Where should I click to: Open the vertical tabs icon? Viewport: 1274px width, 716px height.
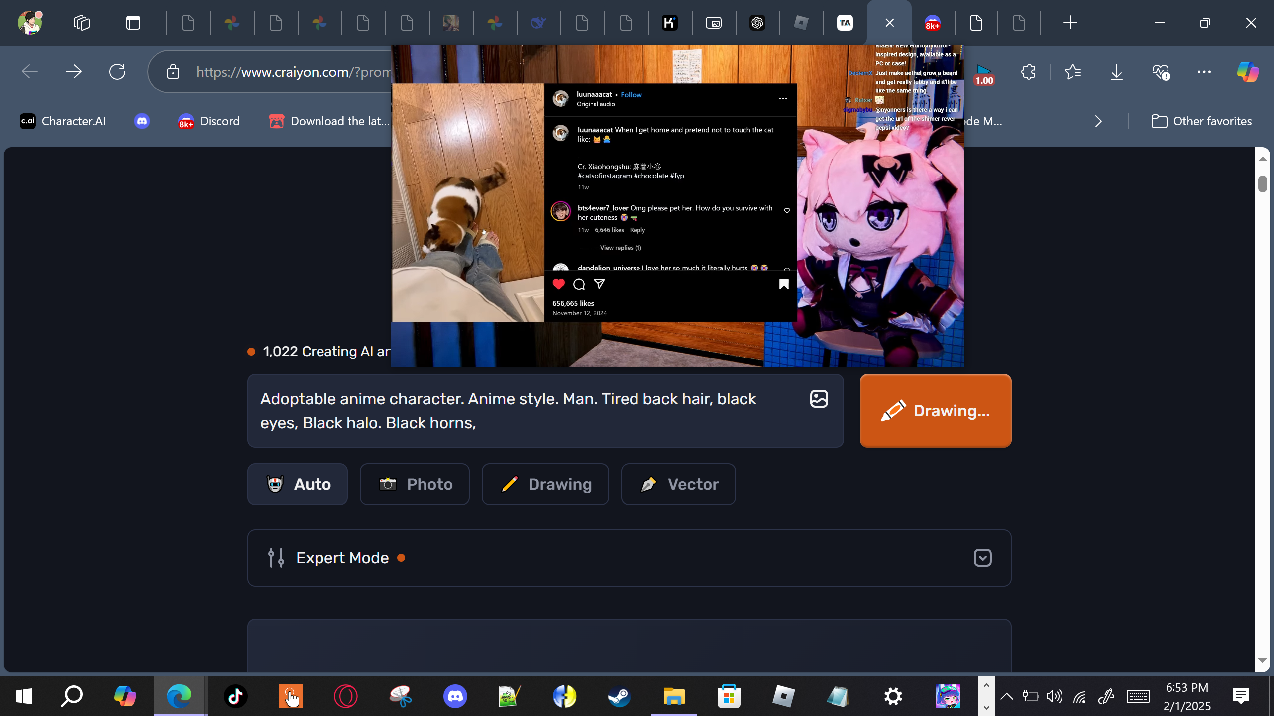[x=133, y=23]
